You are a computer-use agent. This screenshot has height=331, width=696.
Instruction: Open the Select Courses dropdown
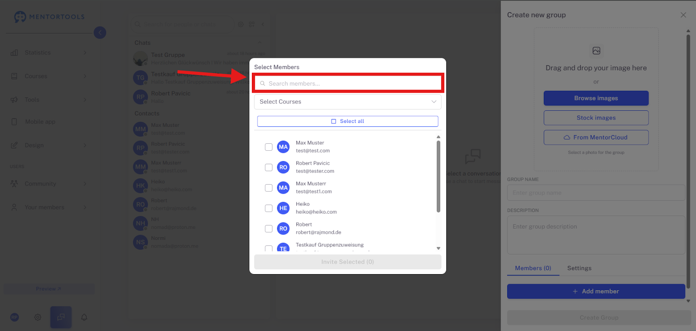348,102
